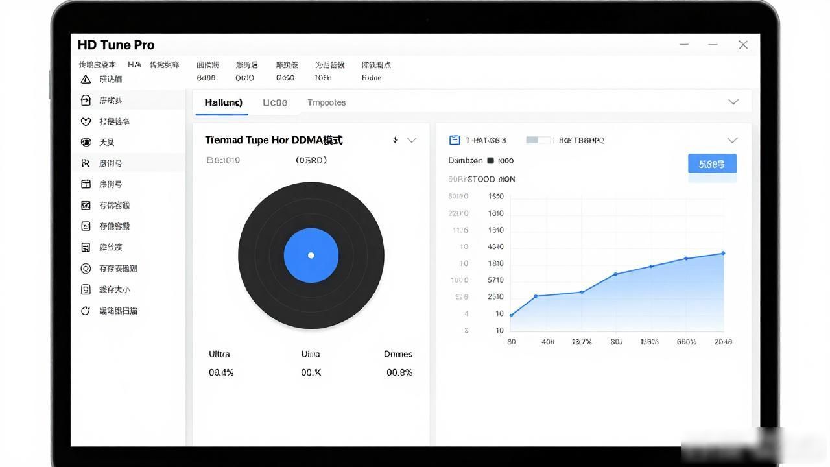
Task: Click the HD Tune Pro window title
Action: 116,45
